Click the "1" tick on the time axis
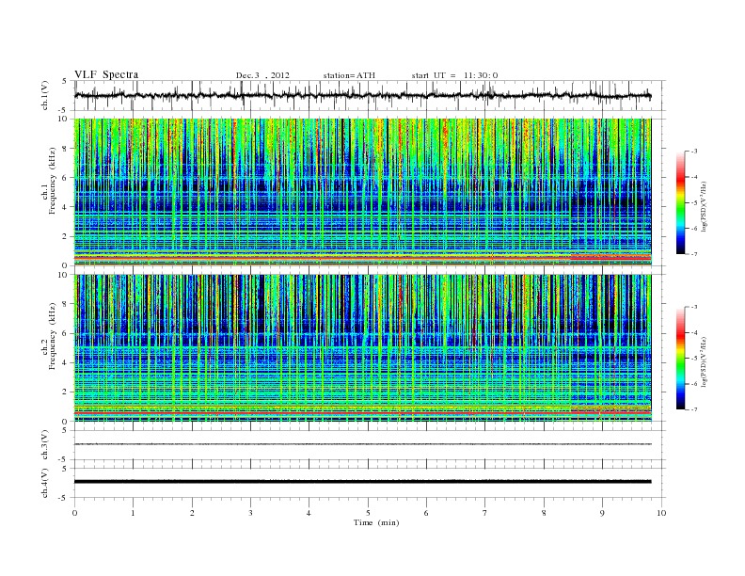This screenshot has height=576, width=745. click(x=133, y=513)
